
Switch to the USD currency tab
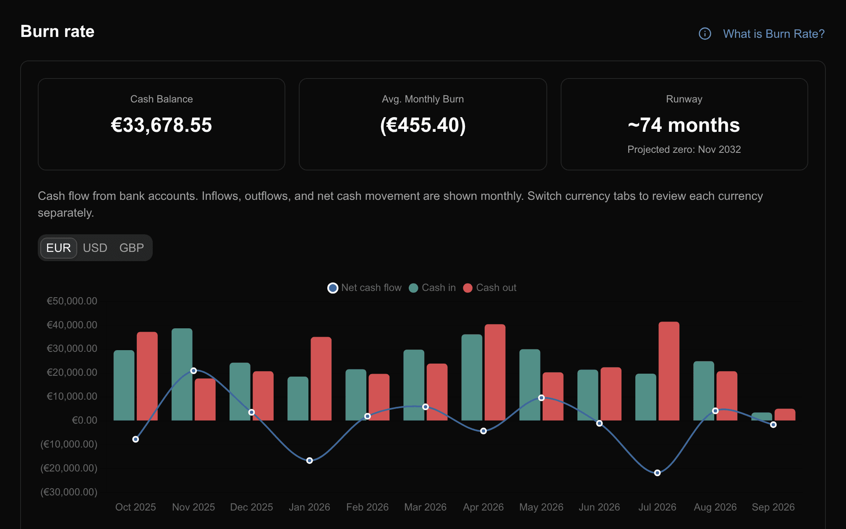click(95, 248)
